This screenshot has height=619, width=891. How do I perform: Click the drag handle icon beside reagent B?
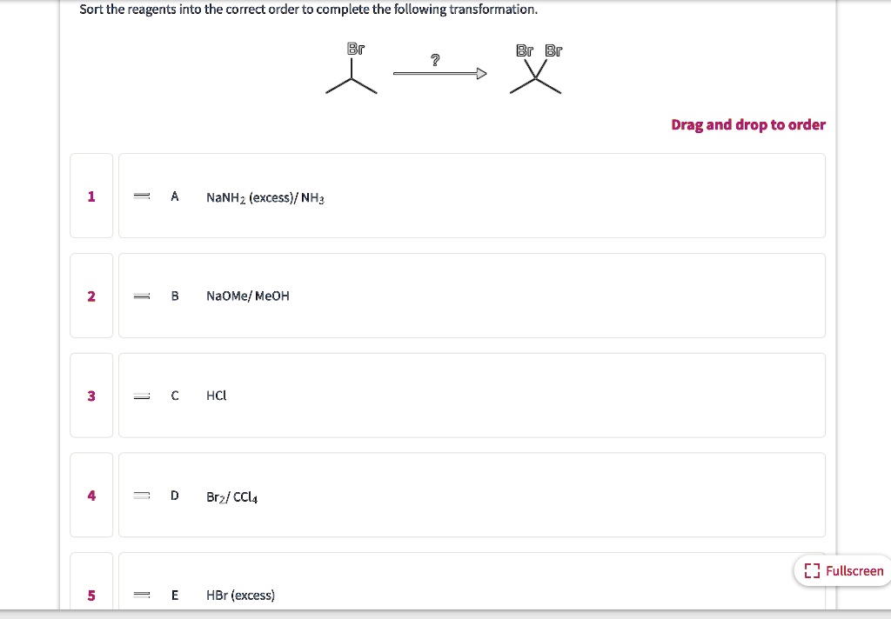click(141, 296)
